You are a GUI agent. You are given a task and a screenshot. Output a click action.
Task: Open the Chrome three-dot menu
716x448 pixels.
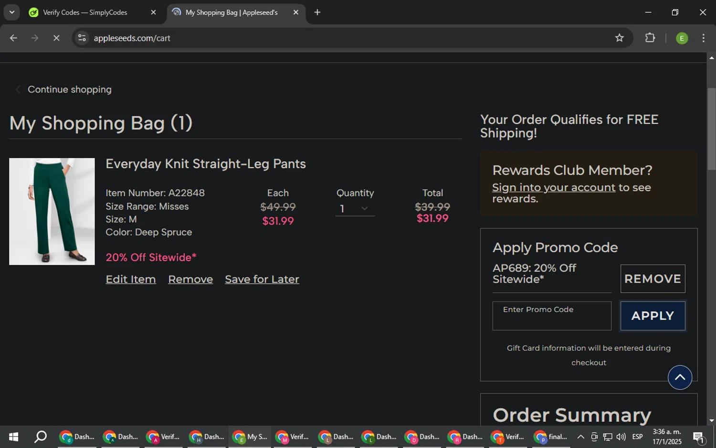703,38
